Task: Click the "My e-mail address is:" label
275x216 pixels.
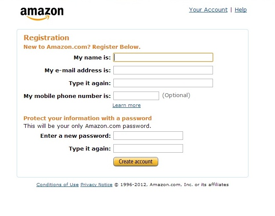Action: (x=78, y=71)
